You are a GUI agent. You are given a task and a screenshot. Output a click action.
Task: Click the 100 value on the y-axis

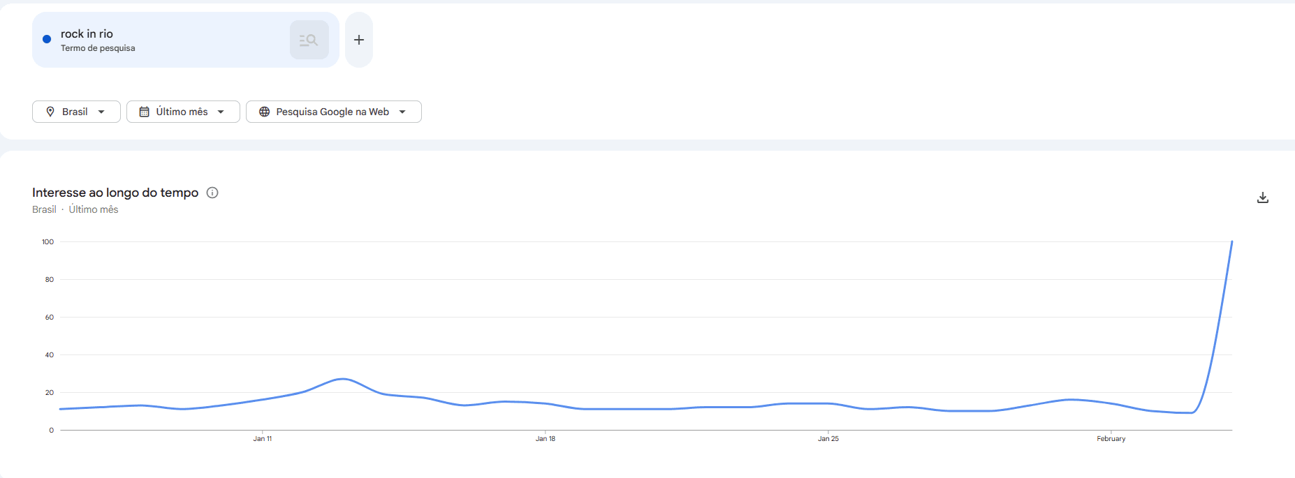click(47, 242)
